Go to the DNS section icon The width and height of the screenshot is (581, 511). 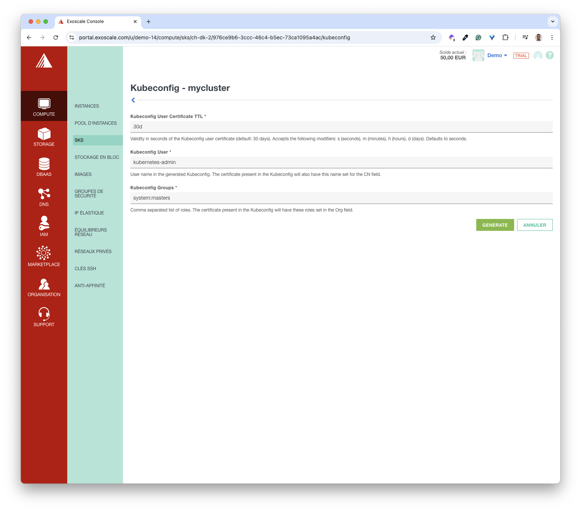pyautogui.click(x=44, y=194)
